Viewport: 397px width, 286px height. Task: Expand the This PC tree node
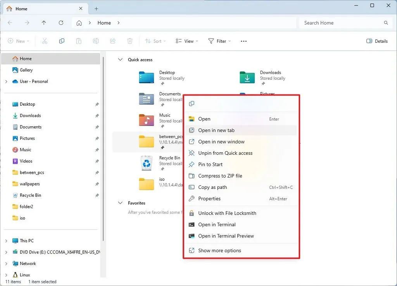coord(6,241)
